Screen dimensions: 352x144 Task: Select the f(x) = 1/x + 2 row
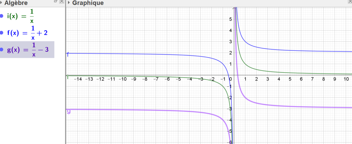click(27, 33)
